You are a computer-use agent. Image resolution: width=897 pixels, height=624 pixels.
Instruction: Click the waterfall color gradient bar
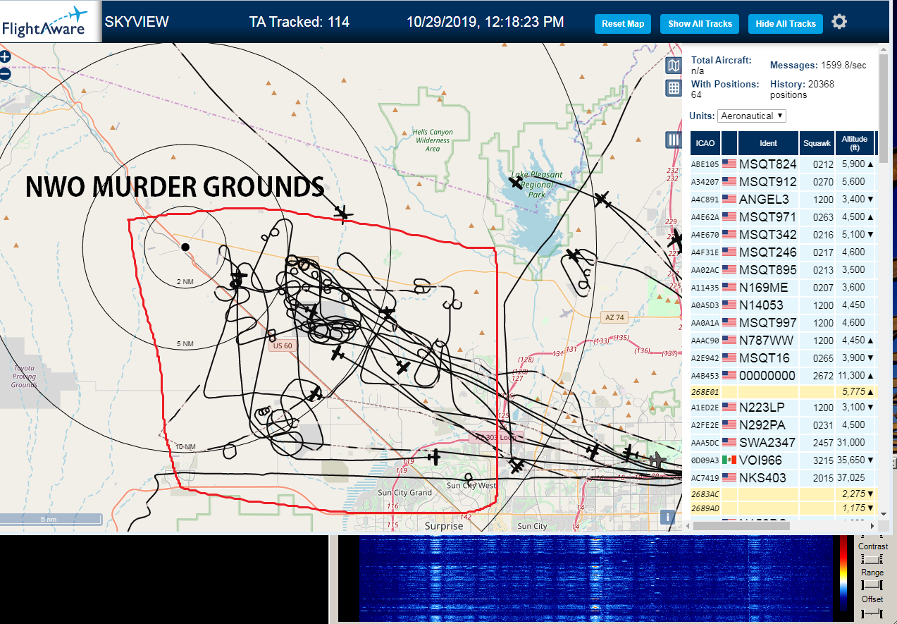click(843, 573)
